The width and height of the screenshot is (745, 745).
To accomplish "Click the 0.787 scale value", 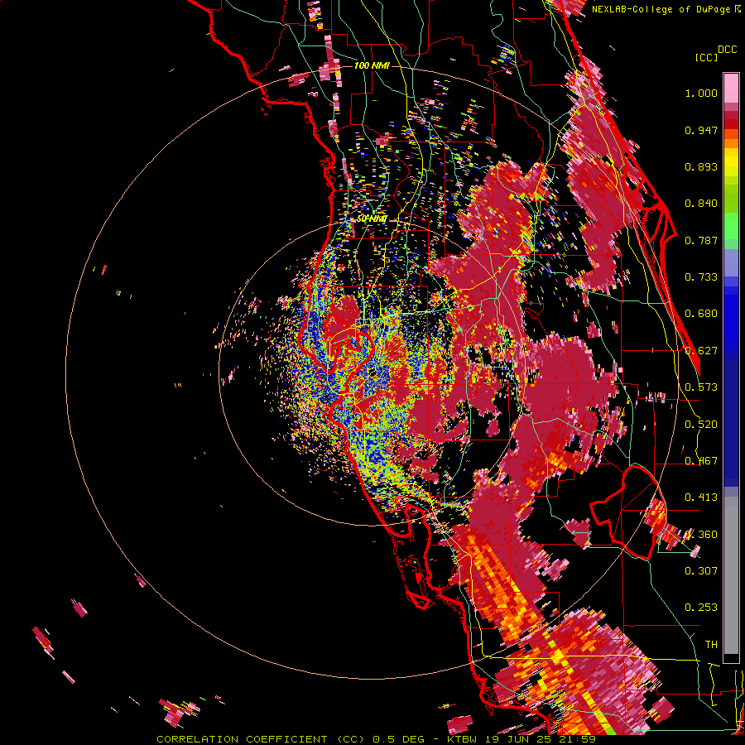I will [x=701, y=240].
